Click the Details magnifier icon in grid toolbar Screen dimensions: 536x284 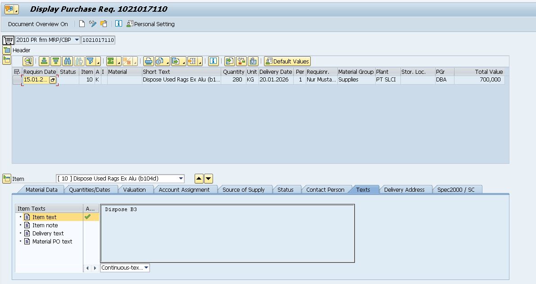(28, 61)
